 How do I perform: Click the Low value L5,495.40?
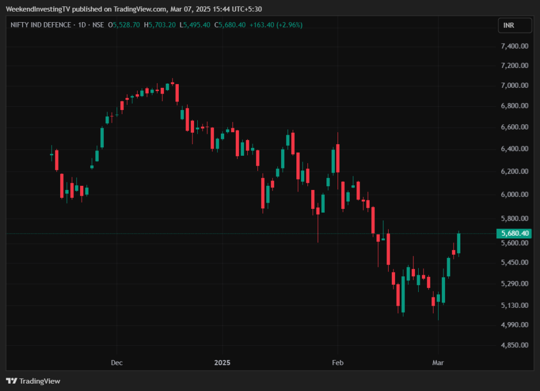pos(195,25)
